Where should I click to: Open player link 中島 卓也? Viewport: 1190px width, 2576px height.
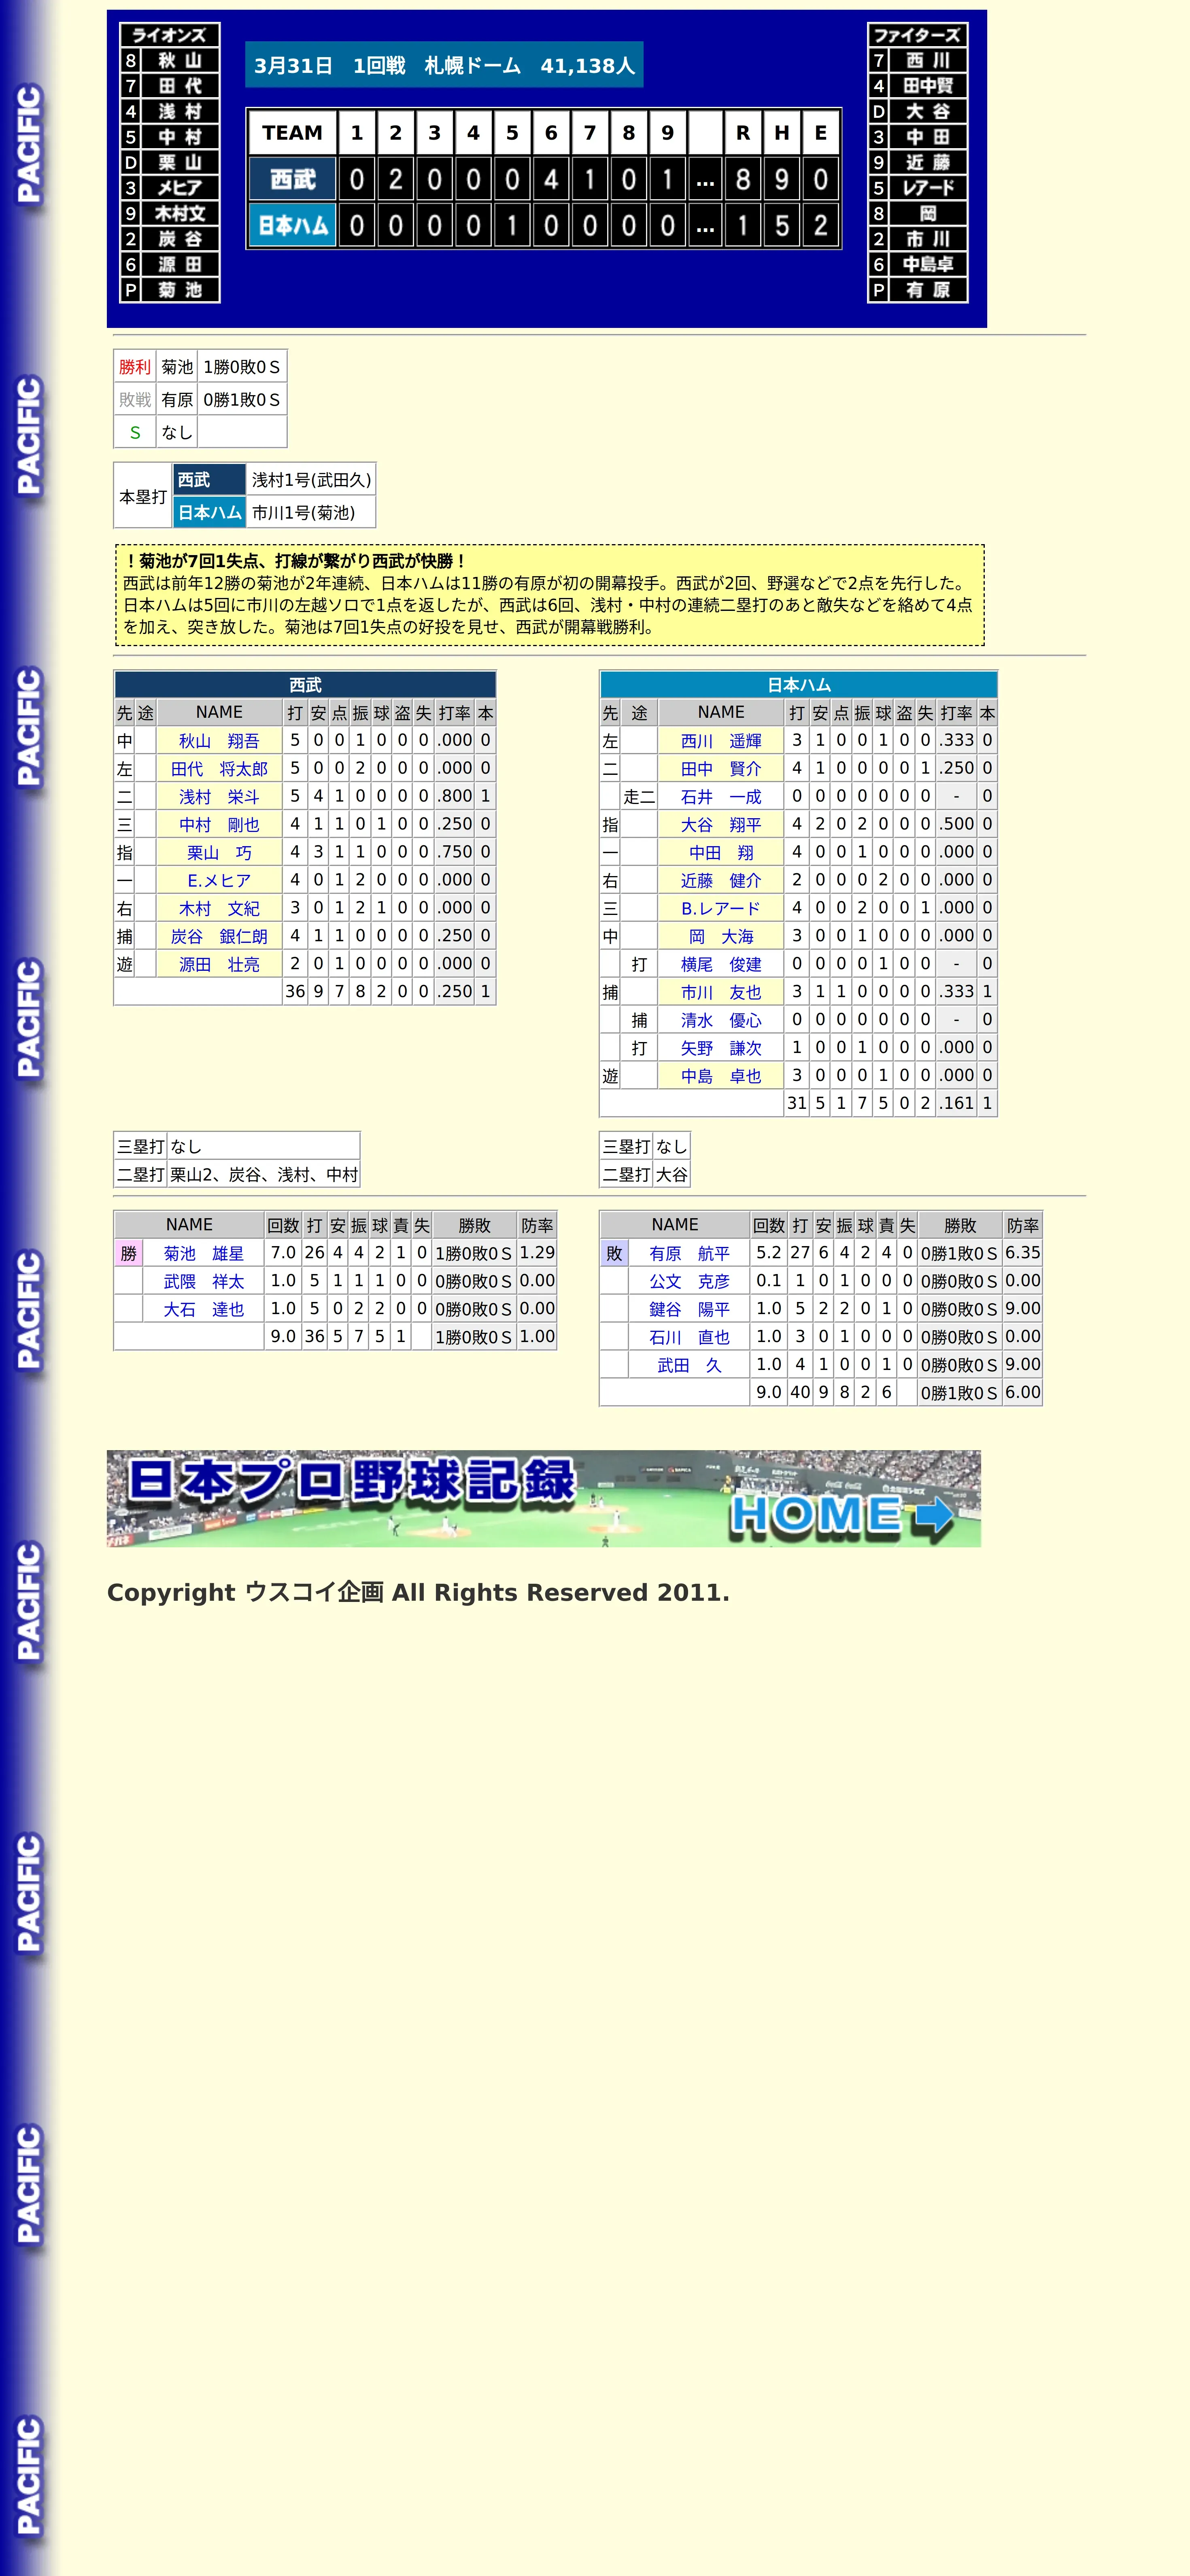(x=720, y=1077)
